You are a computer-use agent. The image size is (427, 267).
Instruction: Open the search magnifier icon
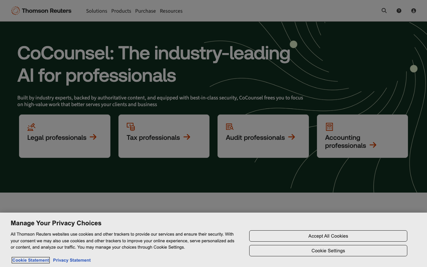[384, 11]
